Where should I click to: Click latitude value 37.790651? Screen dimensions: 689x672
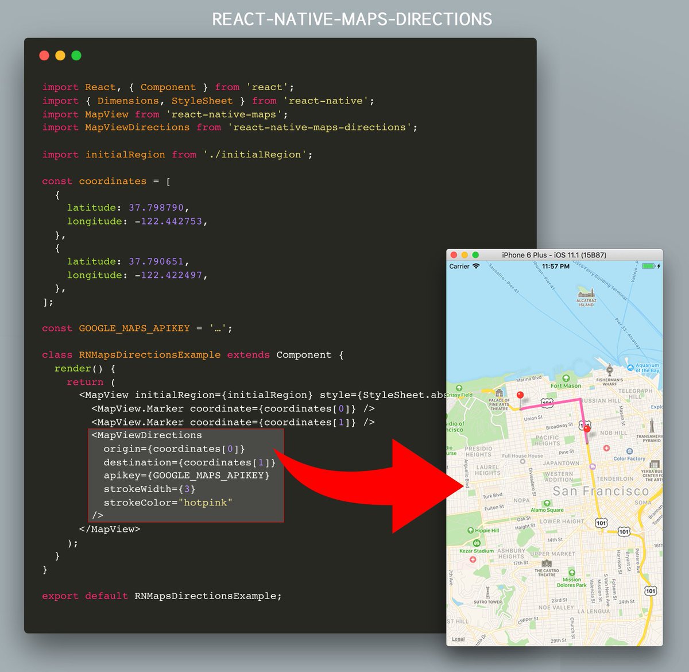[x=156, y=261]
